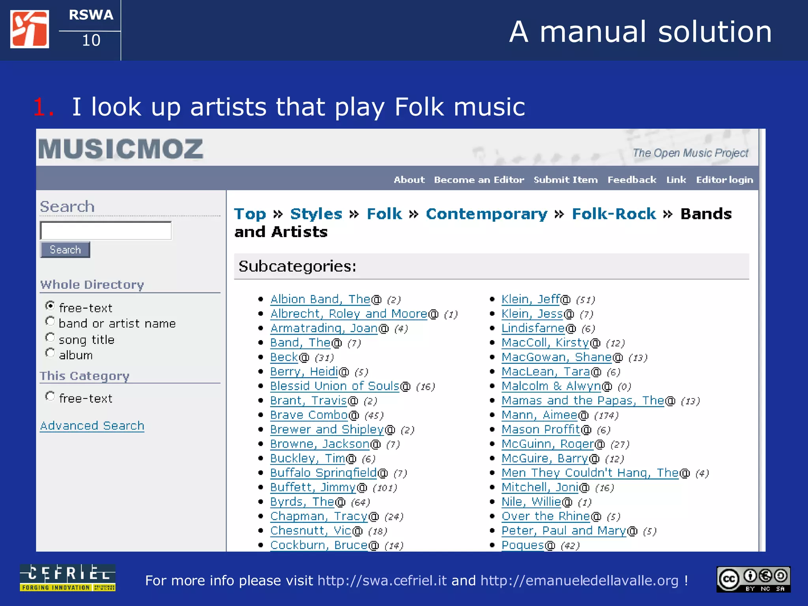Click the Creative Commons license badge
Screen dimensions: 808x606
tap(754, 580)
